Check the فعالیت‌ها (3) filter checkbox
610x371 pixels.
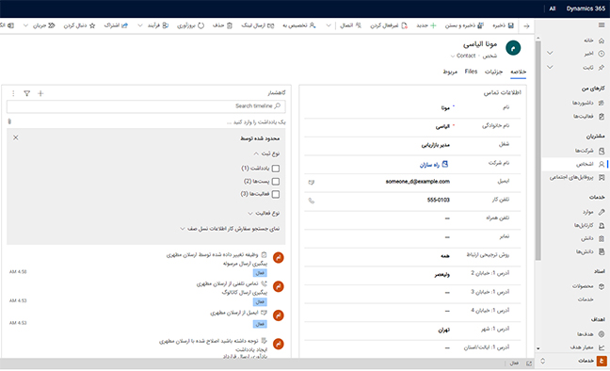[x=276, y=194]
